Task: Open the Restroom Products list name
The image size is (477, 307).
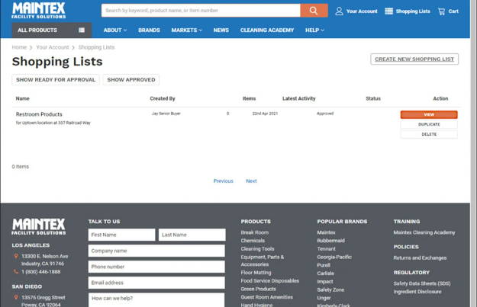Action: coord(39,114)
